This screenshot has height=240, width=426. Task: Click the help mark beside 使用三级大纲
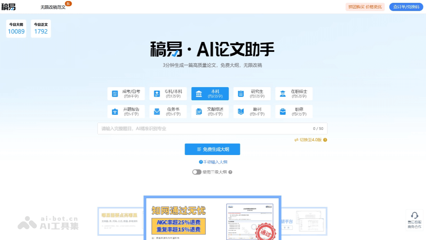point(231,172)
